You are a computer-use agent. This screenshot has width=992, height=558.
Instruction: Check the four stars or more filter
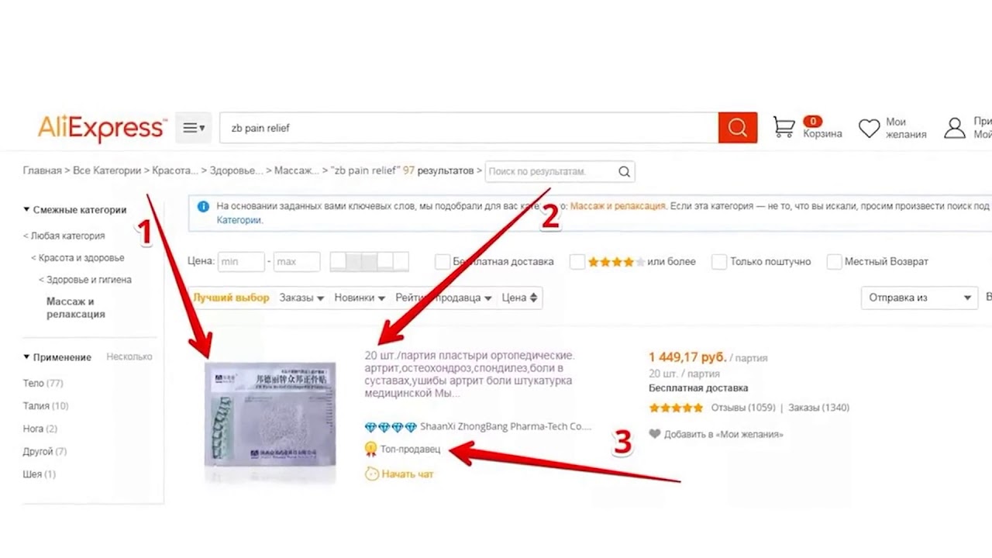pos(577,262)
